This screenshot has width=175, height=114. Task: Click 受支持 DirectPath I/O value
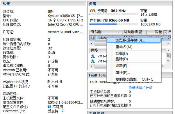(53, 111)
